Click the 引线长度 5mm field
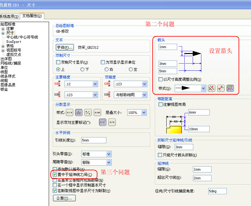This screenshot has height=206, width=251. (94, 140)
